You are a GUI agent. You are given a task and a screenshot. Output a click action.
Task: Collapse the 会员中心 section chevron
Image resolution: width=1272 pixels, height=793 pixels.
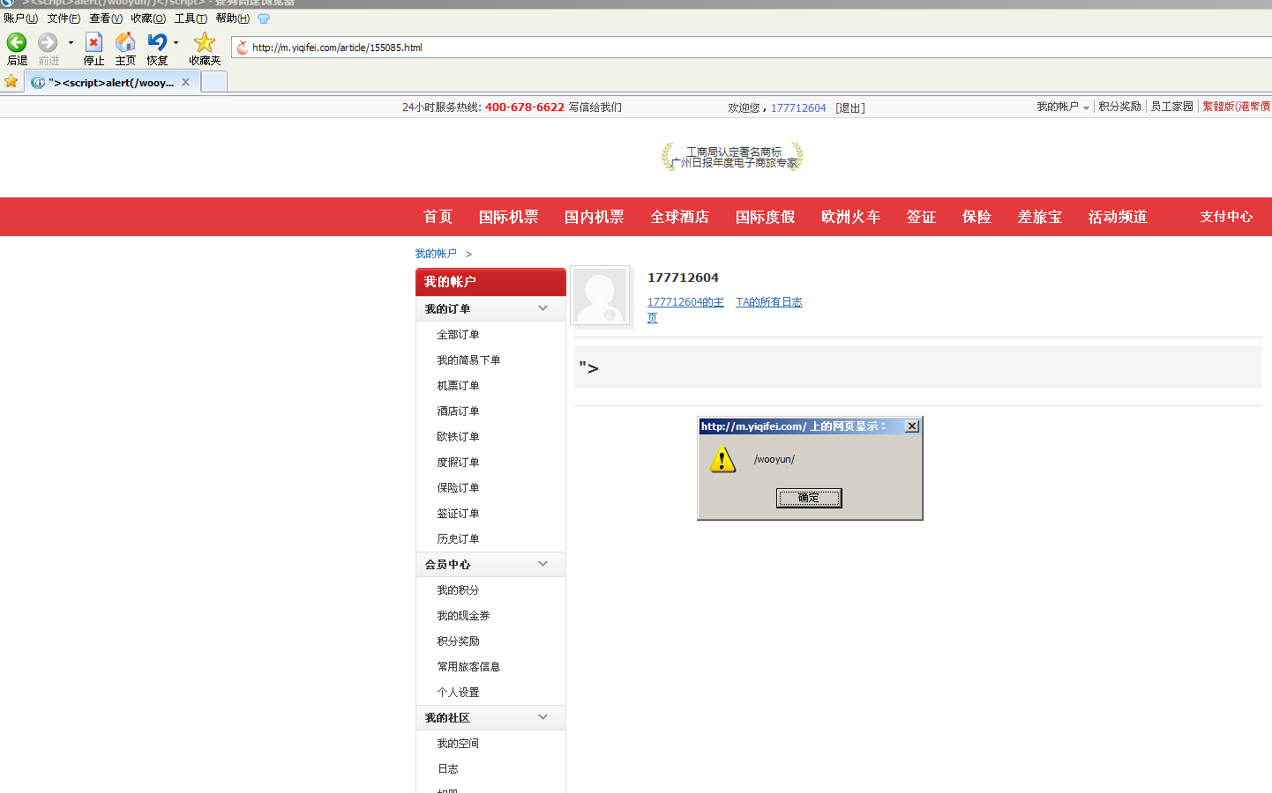[x=542, y=564]
